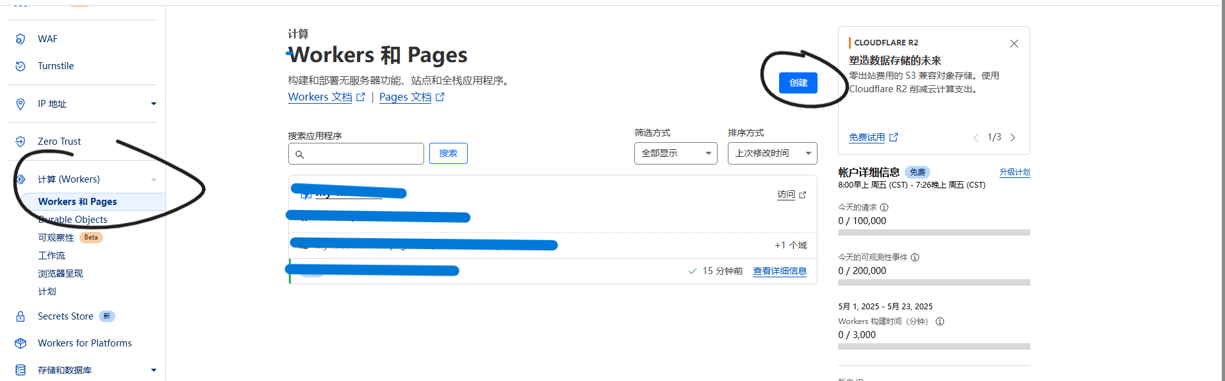Collapse the 计算 (Workers) sidebar section
Viewport: 1225px width, 381px height.
(x=153, y=179)
